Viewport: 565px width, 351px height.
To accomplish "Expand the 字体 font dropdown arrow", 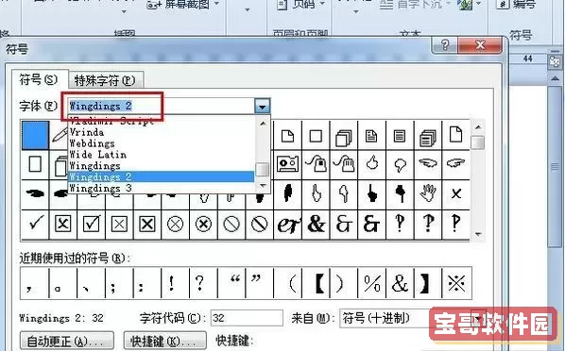I will click(263, 107).
